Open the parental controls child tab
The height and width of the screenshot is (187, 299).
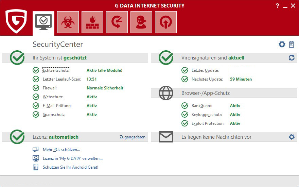pos(141,22)
